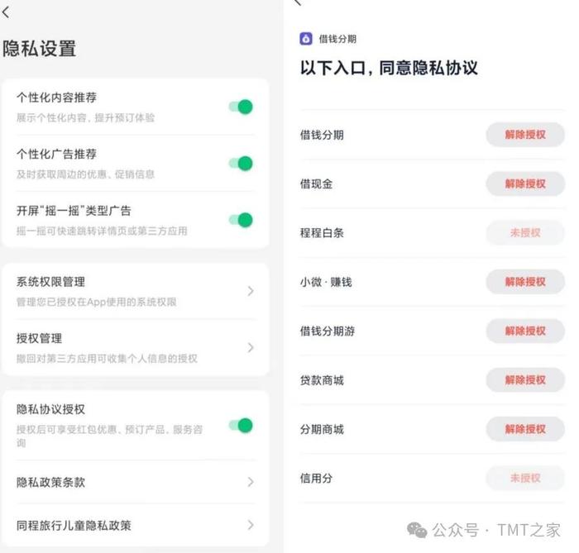Select the 借现金 row label

[316, 184]
